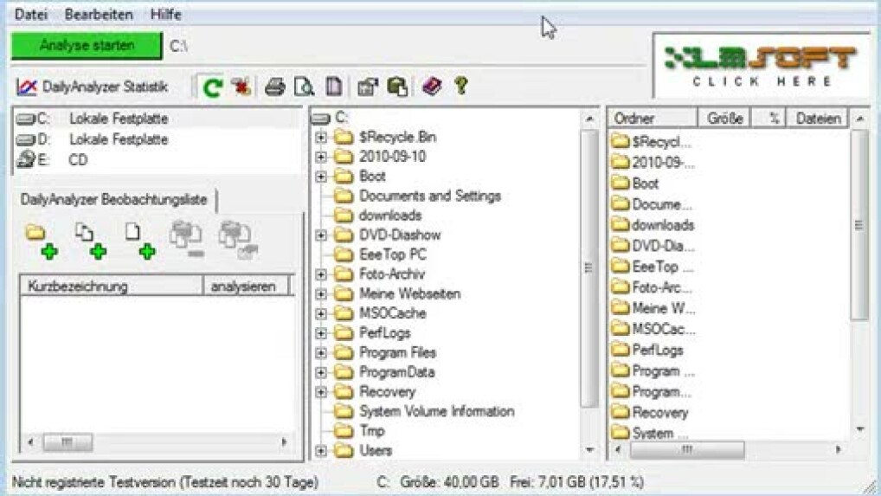Viewport: 881px width, 496px height.
Task: Open the Bearbeiten menu
Action: (x=99, y=15)
